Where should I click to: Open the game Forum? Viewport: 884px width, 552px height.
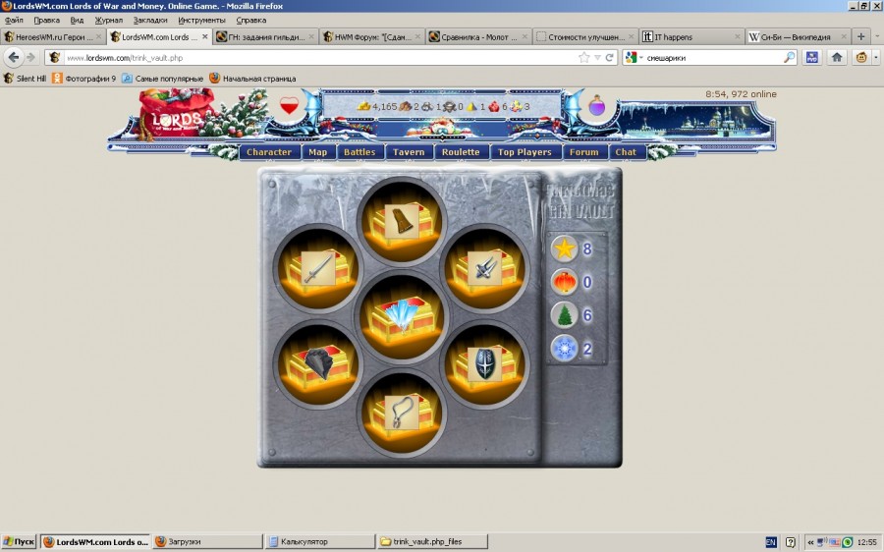coord(584,152)
